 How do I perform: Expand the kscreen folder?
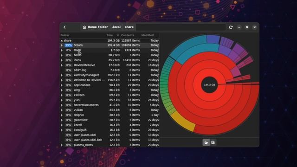(x=62, y=95)
